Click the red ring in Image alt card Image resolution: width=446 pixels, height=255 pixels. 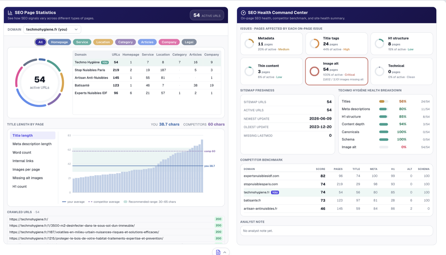pyautogui.click(x=314, y=71)
